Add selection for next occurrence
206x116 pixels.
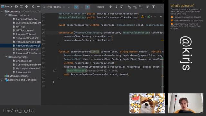(129, 7)
